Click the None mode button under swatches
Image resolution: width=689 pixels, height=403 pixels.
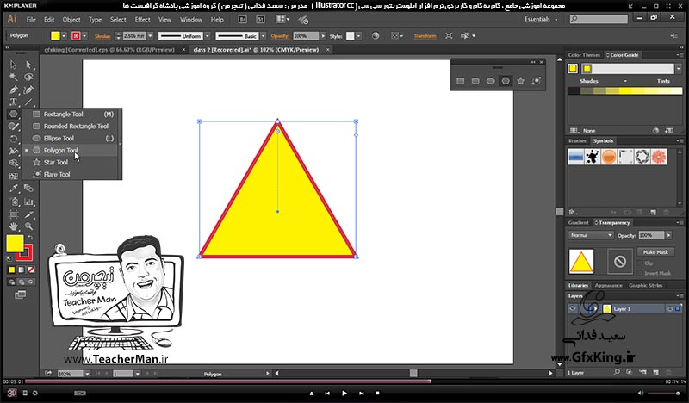coord(31,270)
